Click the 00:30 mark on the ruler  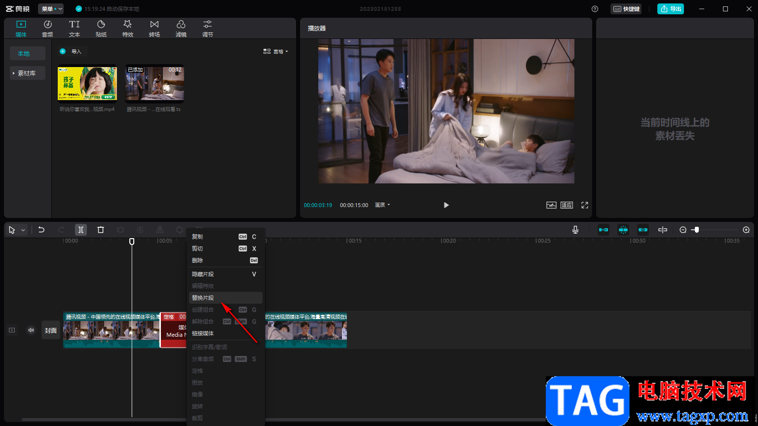pos(639,241)
